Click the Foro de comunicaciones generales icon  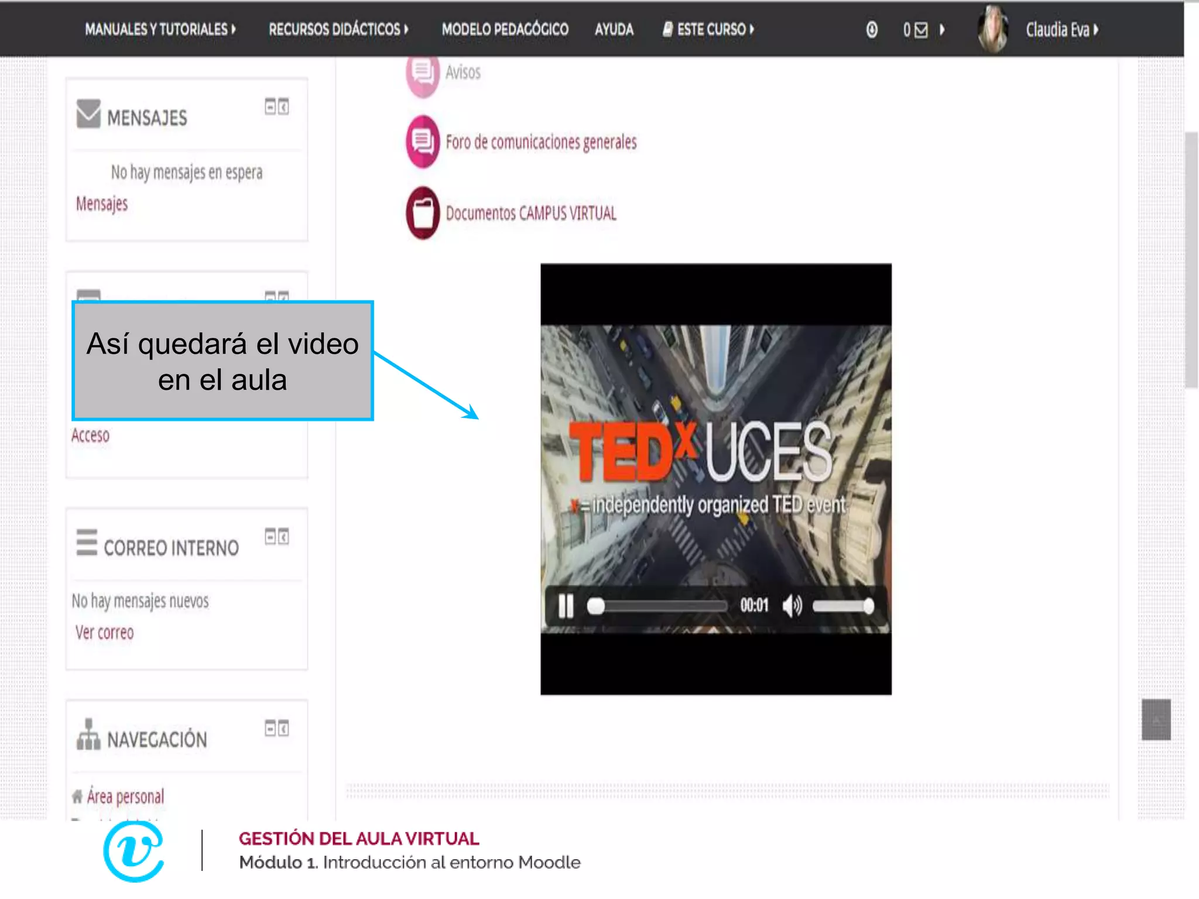pyautogui.click(x=423, y=142)
